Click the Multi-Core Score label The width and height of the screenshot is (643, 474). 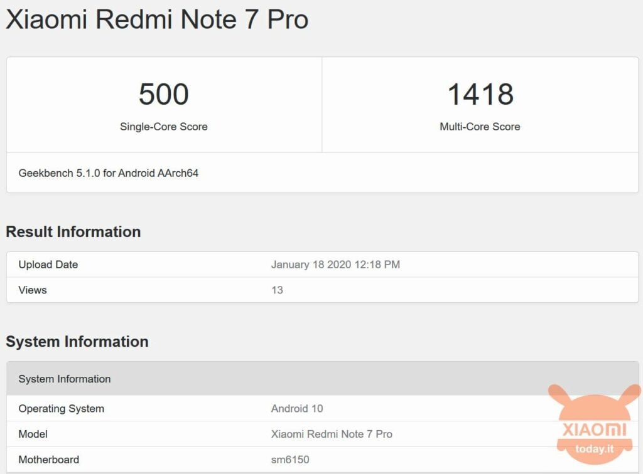[480, 127]
